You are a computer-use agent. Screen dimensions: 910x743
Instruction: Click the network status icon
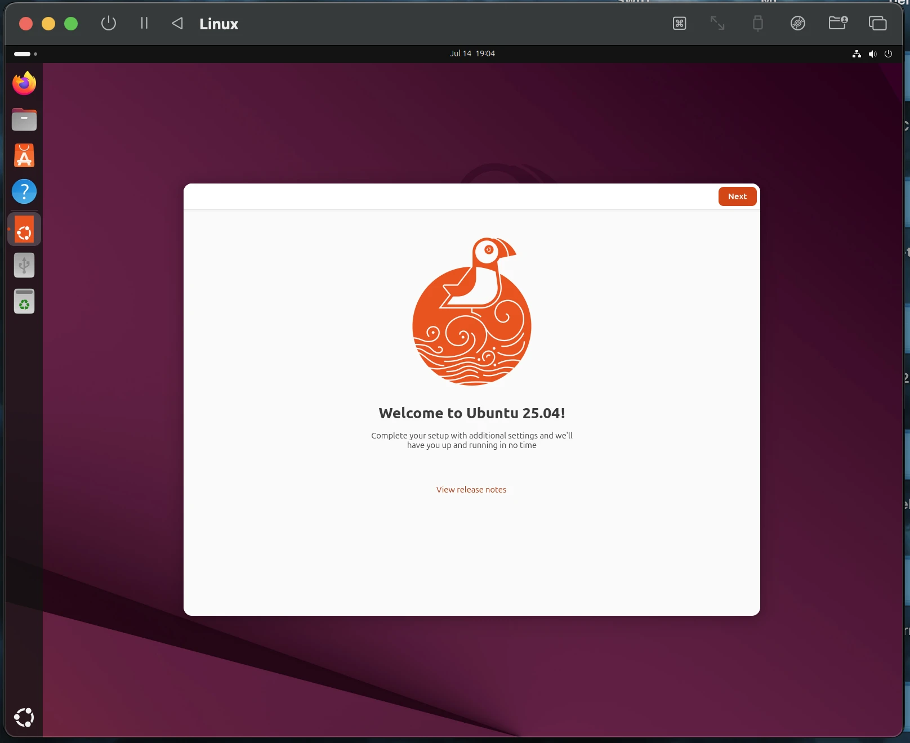857,54
